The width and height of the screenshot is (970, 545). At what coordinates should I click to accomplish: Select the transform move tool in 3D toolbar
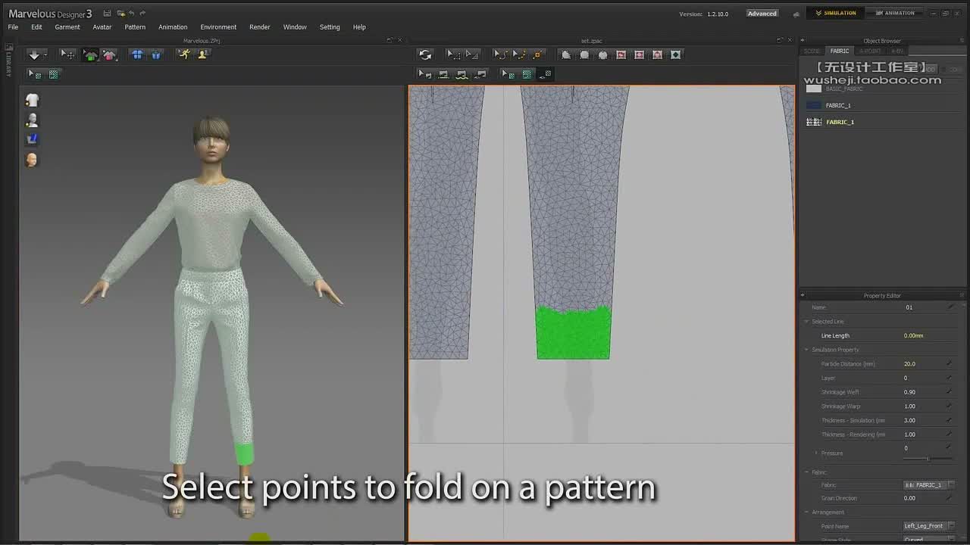(68, 54)
